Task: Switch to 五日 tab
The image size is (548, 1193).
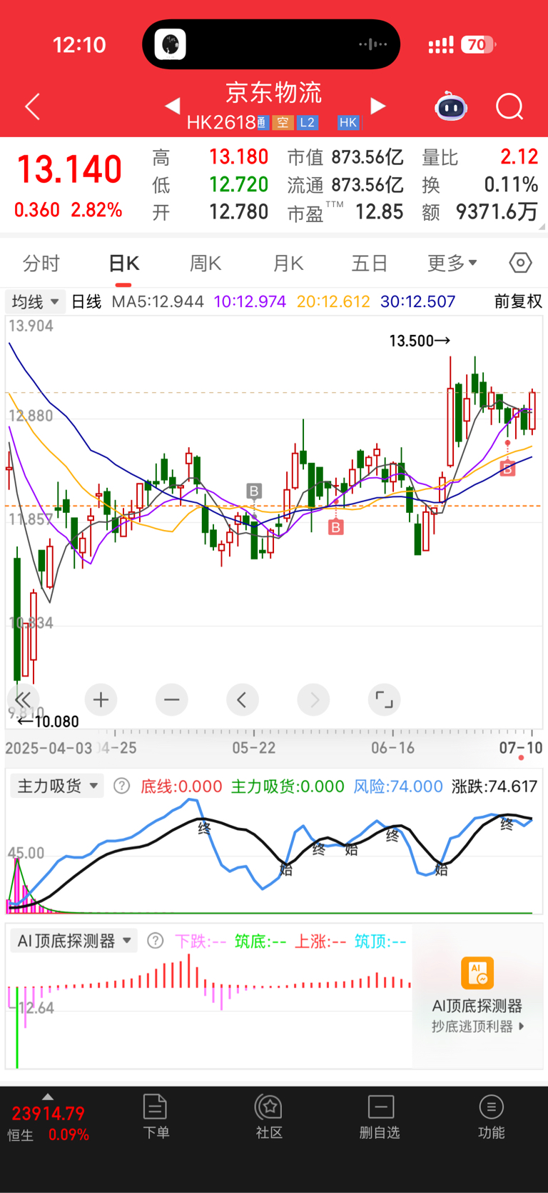Action: tap(370, 264)
